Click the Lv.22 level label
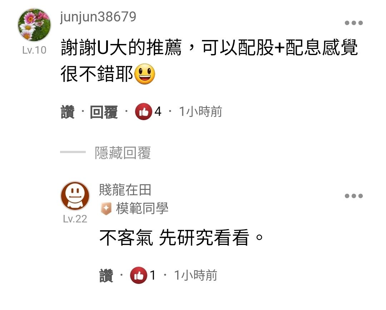 [75, 219]
